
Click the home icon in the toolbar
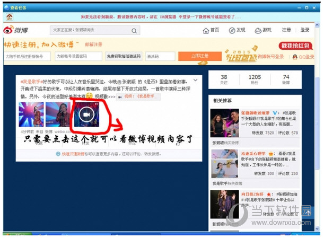coord(10,17)
